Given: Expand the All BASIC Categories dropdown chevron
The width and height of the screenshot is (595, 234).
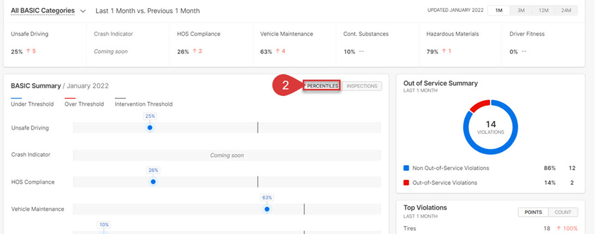Looking at the screenshot, I should pos(83,11).
